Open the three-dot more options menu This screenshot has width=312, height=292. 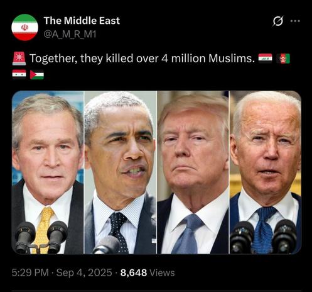click(295, 21)
